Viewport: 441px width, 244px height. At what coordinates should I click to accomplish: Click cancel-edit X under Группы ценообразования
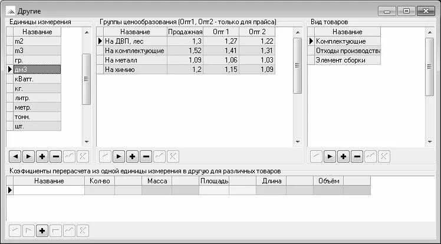tap(173, 157)
